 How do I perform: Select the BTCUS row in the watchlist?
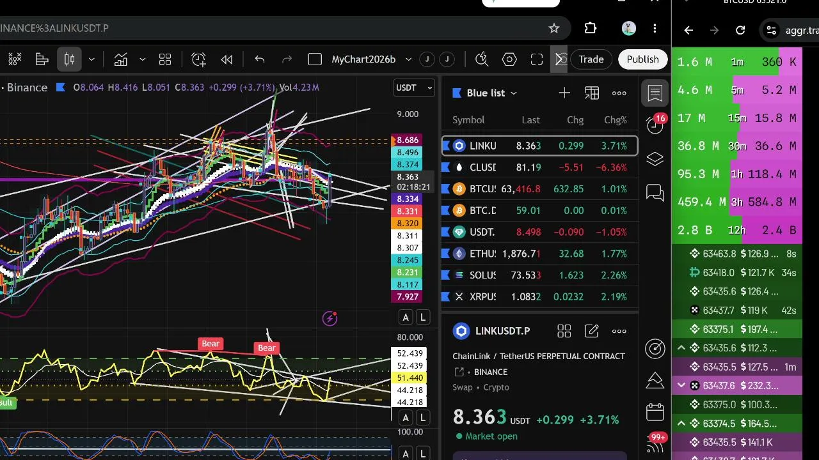540,189
